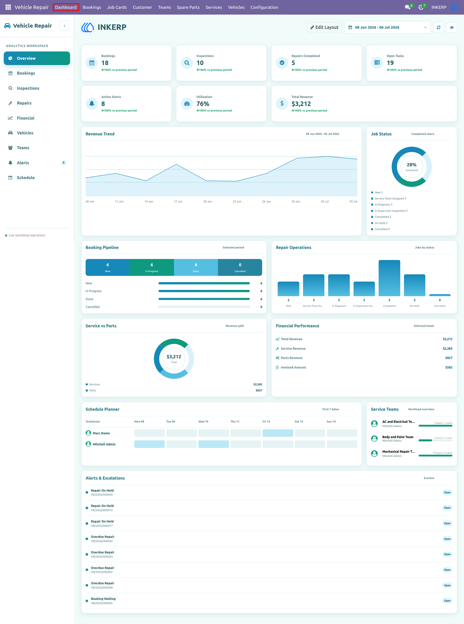Click Open badge for Booking Waiting alert
464x624 pixels.
click(447, 601)
